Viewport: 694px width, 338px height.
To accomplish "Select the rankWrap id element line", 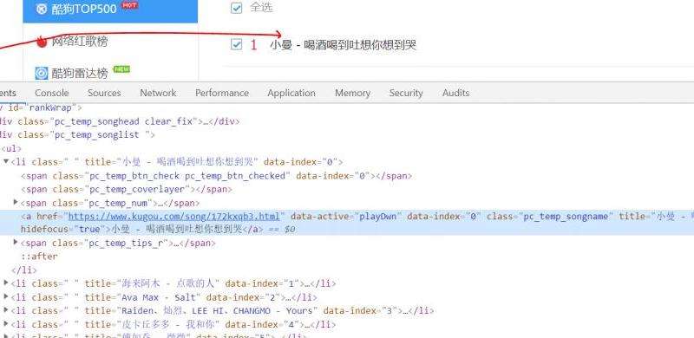I will (x=41, y=107).
